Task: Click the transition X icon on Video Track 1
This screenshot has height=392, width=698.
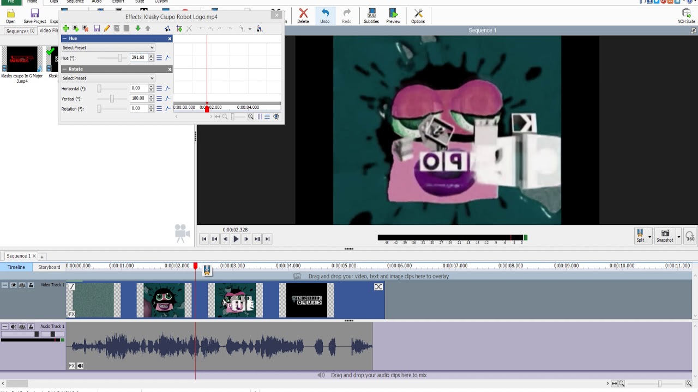Action: click(x=378, y=287)
